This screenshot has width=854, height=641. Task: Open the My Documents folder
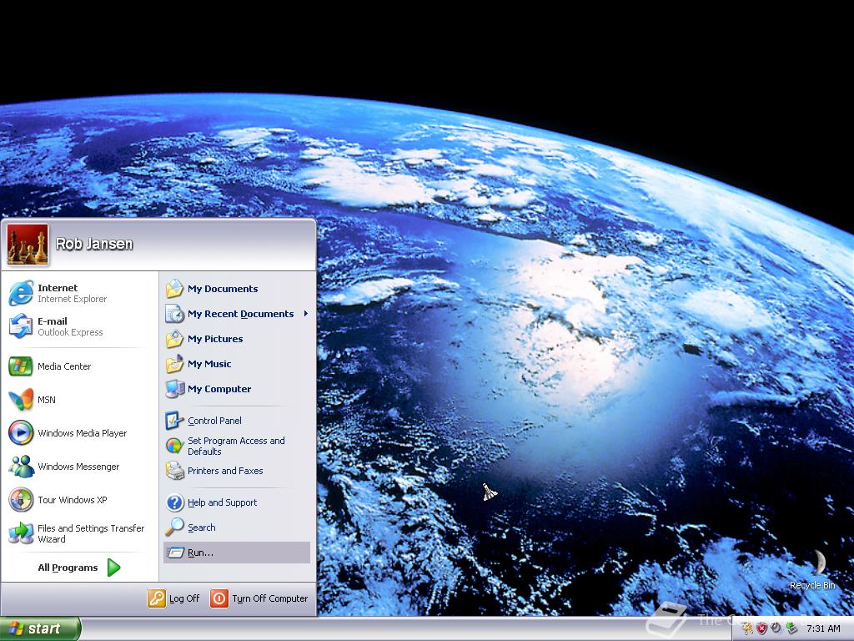click(237, 289)
